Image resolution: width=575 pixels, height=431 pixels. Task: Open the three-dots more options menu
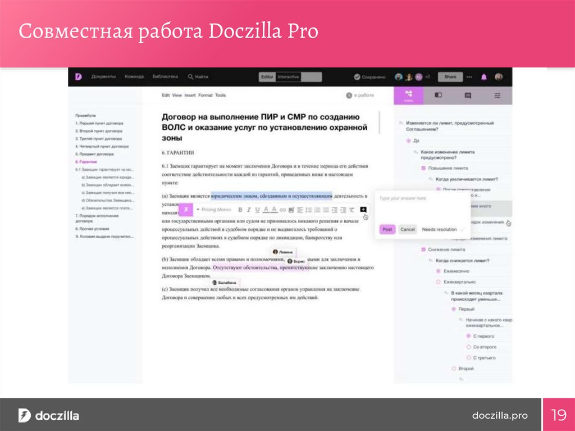[x=469, y=77]
